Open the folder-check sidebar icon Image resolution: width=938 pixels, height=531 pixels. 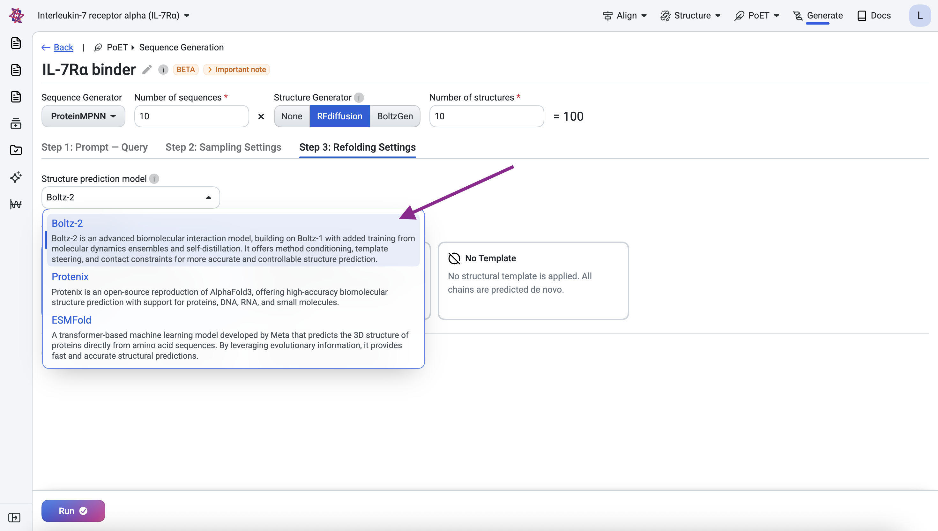click(x=16, y=150)
